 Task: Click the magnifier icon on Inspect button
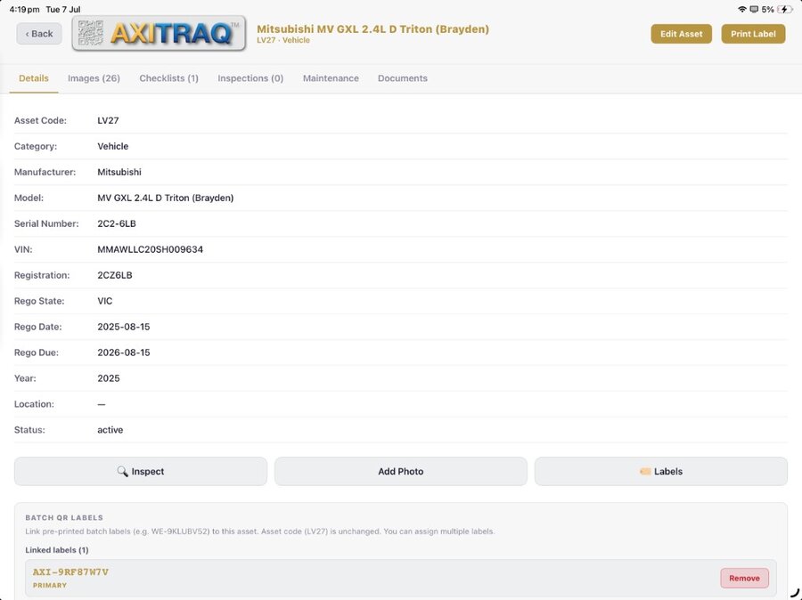(122, 471)
